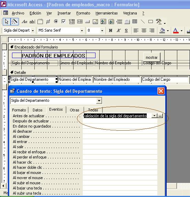Select the Bound Object Frame tool
Image resolution: width=190 pixels, height=197 pixels.
(x=111, y=22)
